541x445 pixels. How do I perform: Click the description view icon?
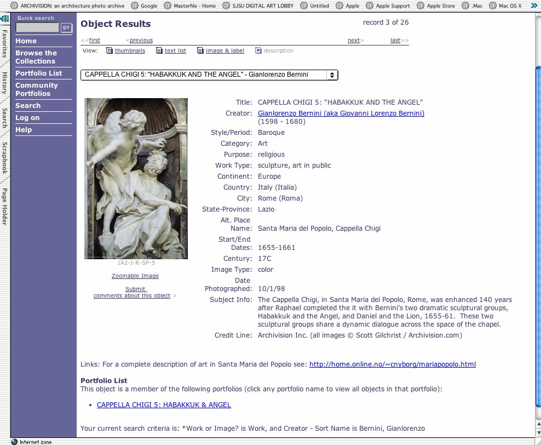[x=258, y=50]
